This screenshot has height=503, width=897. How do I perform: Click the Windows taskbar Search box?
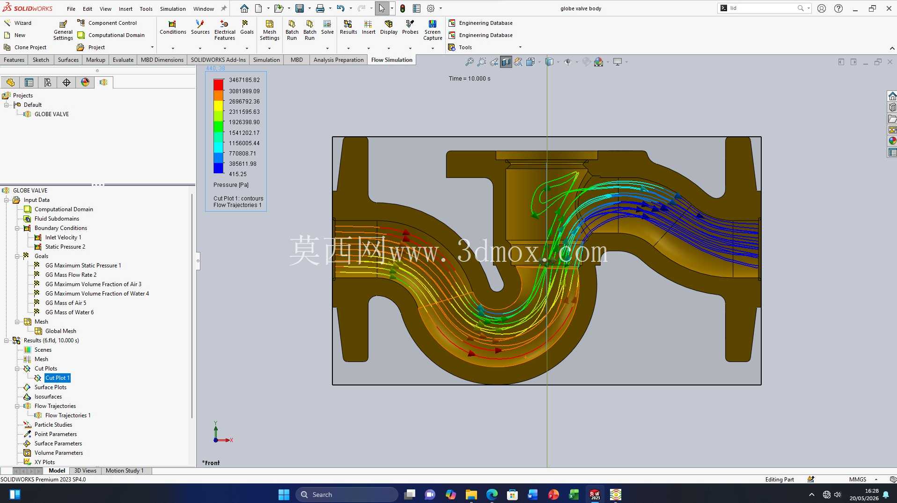point(347,495)
